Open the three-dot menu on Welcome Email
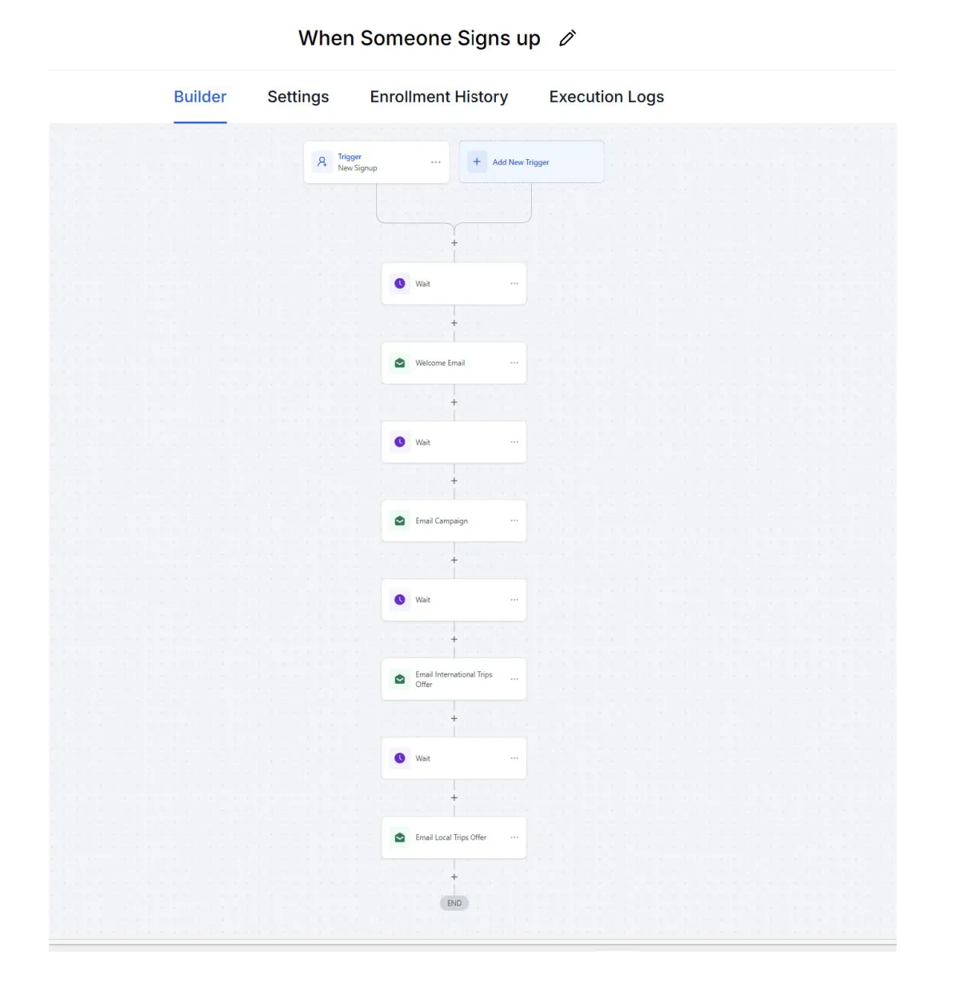This screenshot has height=1003, width=960. (514, 363)
